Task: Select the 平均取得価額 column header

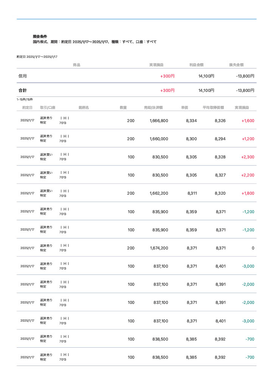Action: (213, 108)
